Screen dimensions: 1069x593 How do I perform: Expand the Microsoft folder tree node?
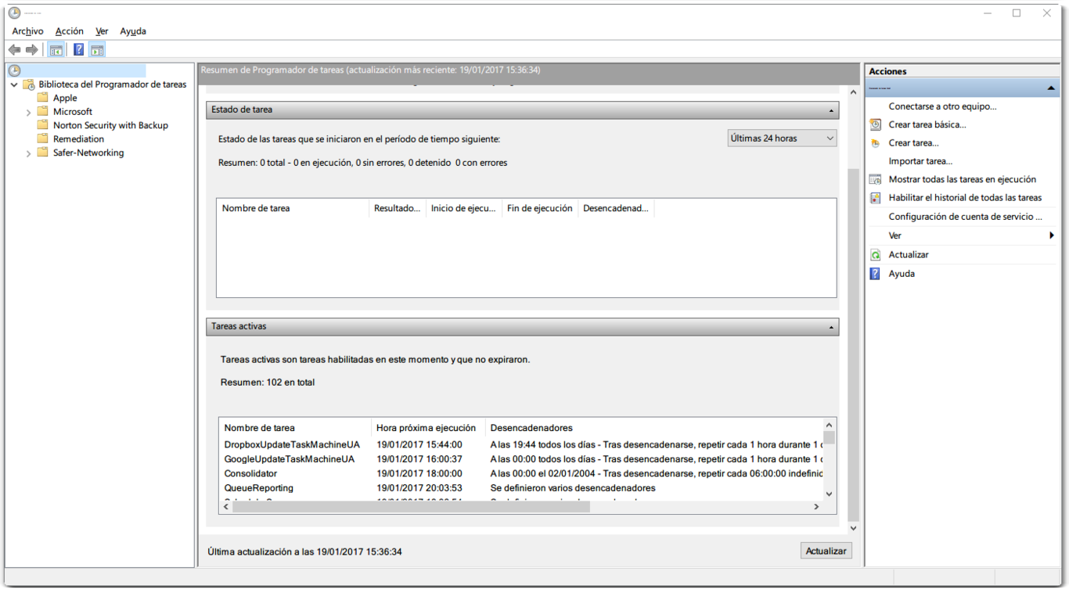[x=29, y=112]
